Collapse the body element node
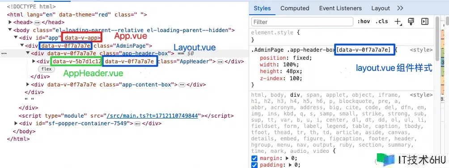 [x=10, y=30]
